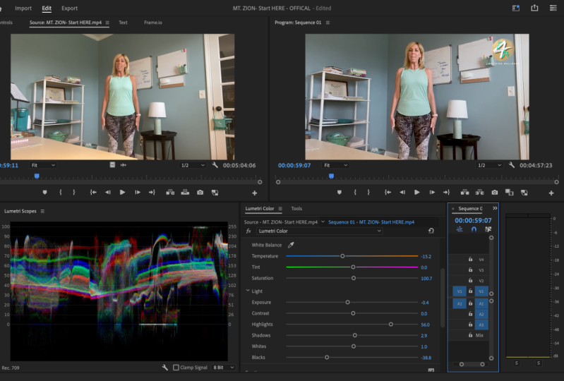The width and height of the screenshot is (564, 381).
Task: Open Program monitor settings wrench
Action: tap(512, 165)
